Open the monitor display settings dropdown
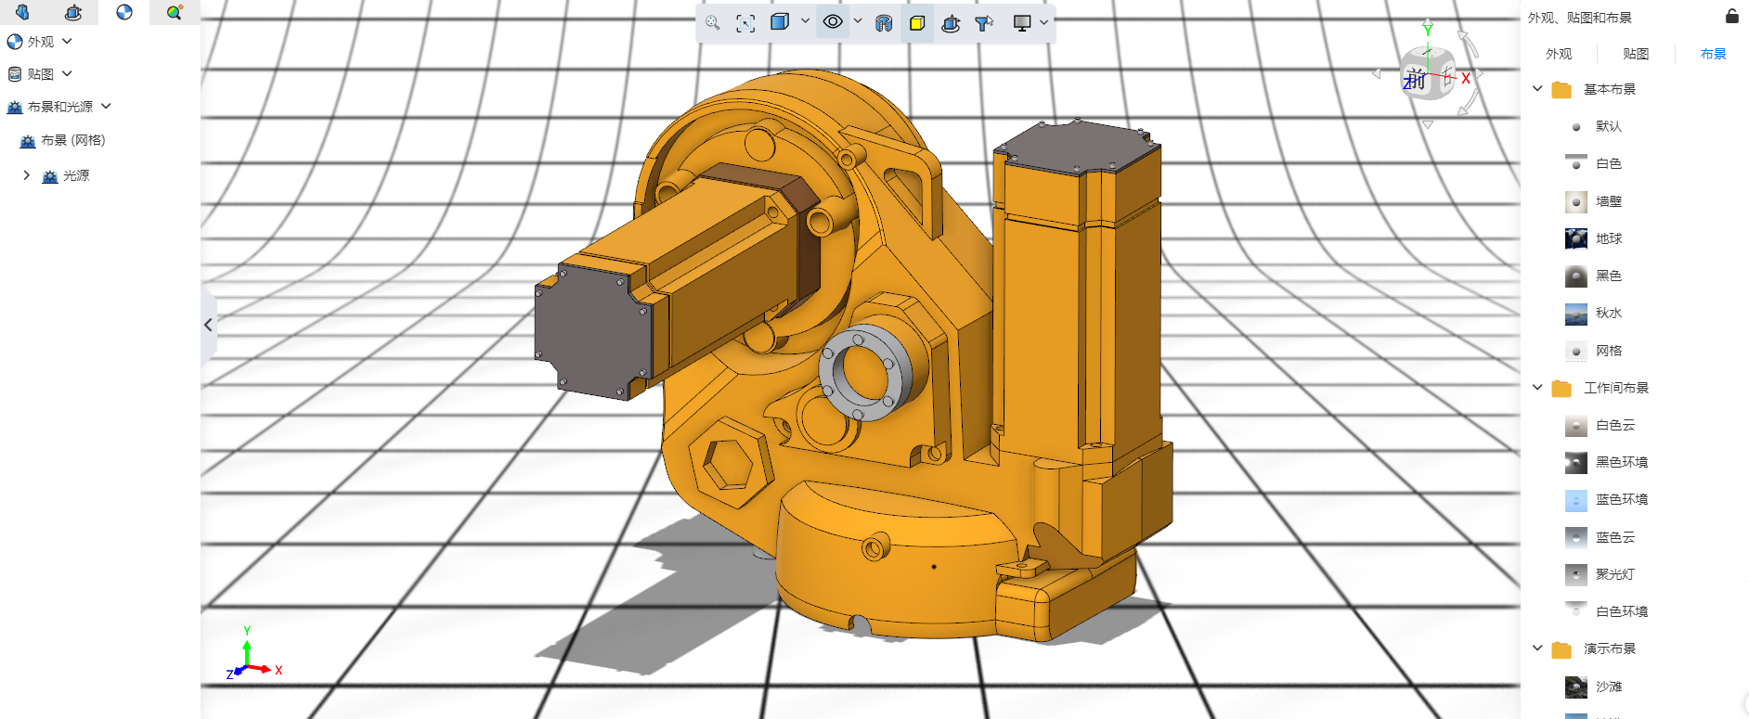This screenshot has height=719, width=1749. click(x=1044, y=23)
